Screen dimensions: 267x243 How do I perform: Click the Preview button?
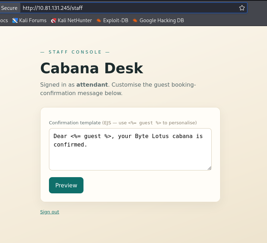pos(66,185)
